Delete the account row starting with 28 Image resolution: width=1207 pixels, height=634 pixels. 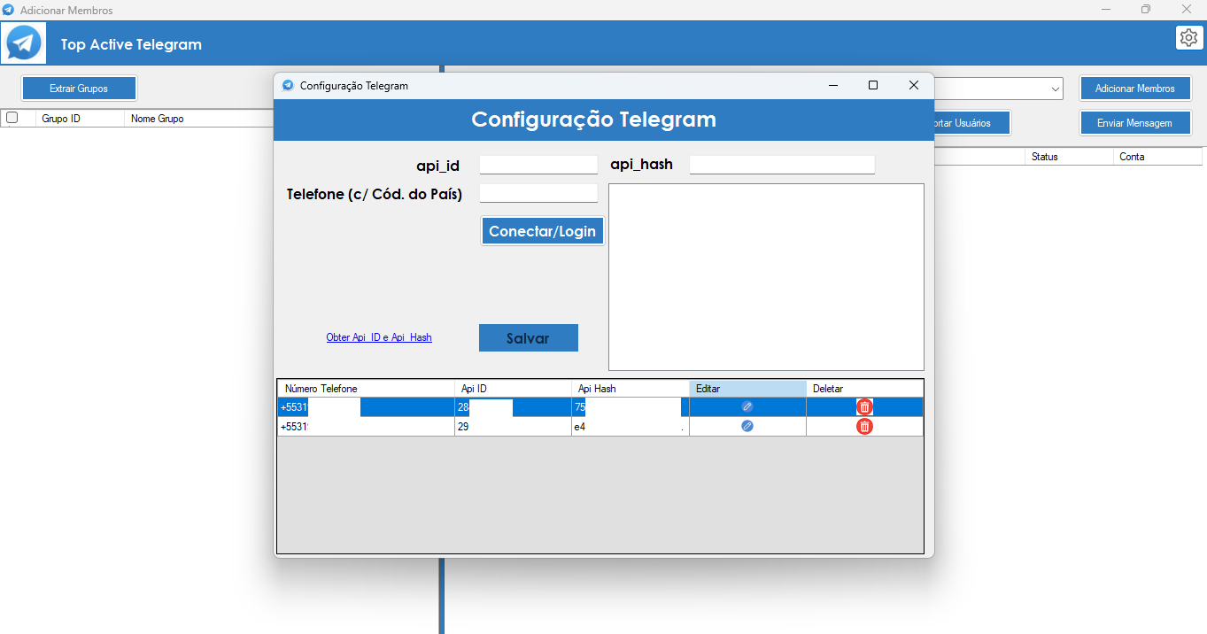pos(864,406)
